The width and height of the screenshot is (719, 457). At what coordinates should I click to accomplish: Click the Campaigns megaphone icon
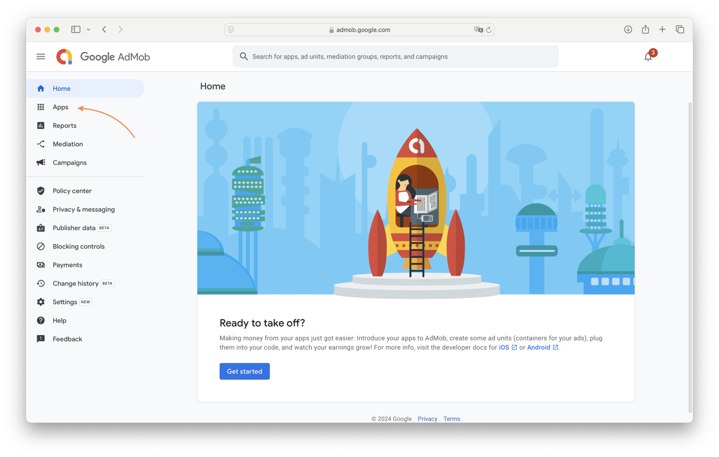[x=41, y=163]
